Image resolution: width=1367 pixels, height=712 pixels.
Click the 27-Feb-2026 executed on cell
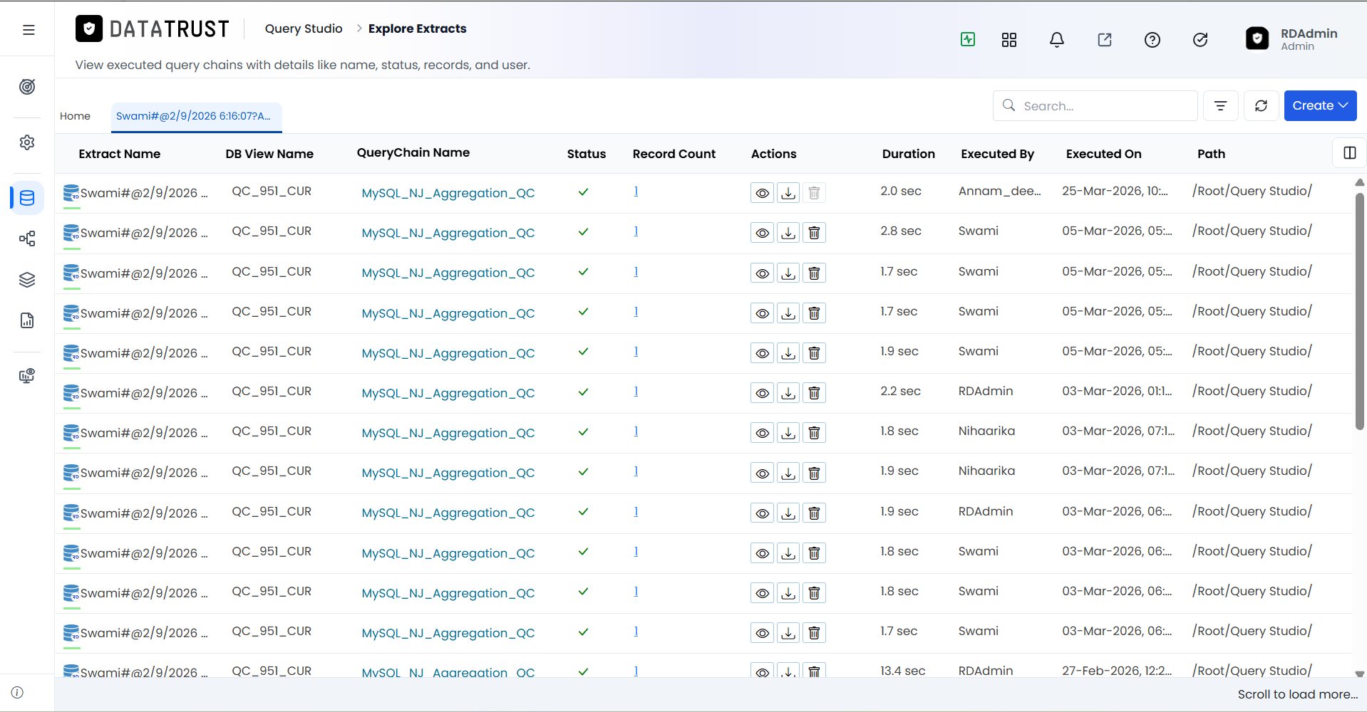click(x=1117, y=671)
